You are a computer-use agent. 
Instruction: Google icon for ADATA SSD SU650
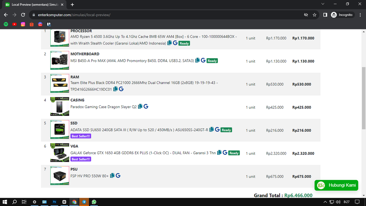tap(217, 129)
